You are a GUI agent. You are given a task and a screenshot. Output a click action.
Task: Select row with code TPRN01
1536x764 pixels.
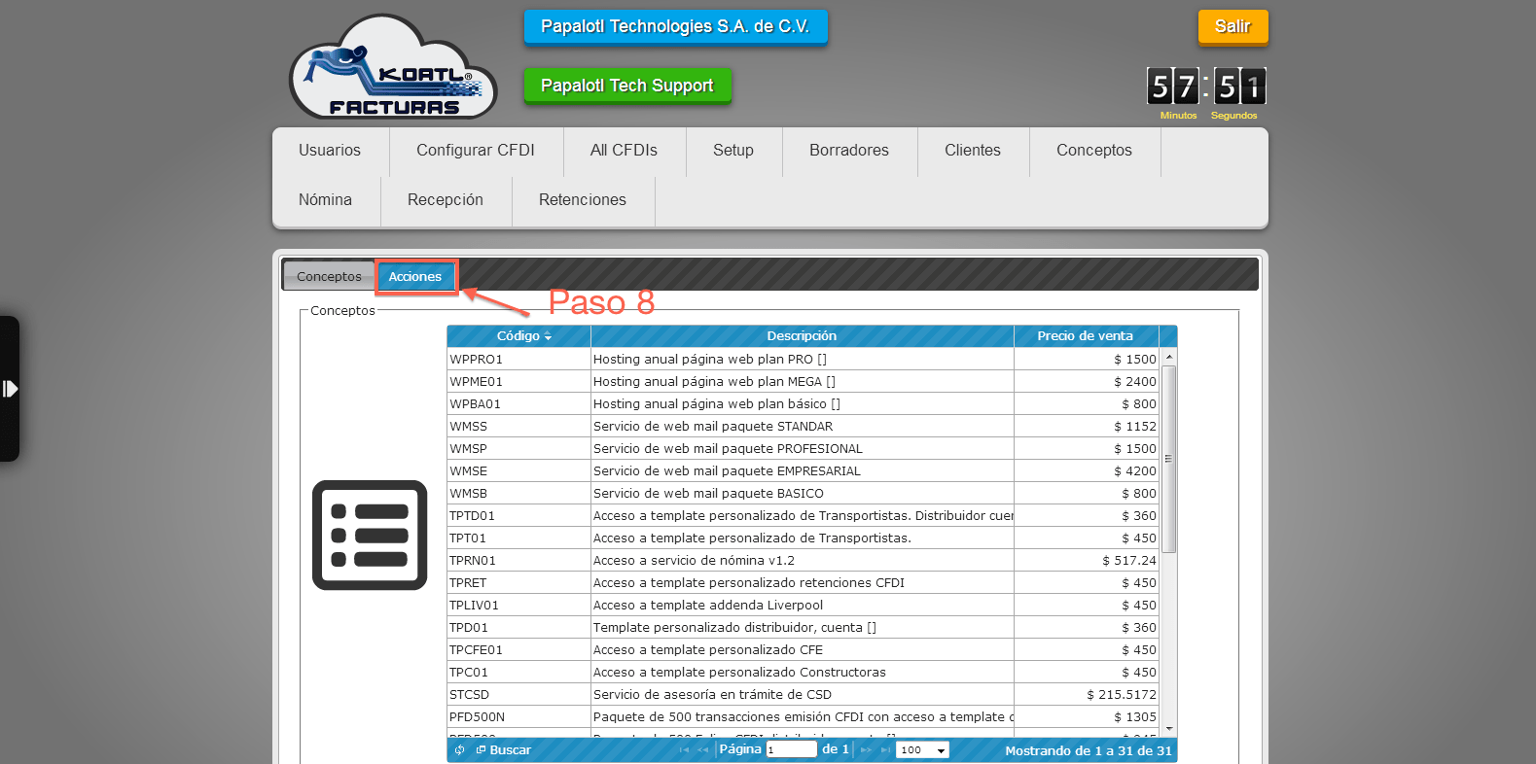tap(803, 560)
